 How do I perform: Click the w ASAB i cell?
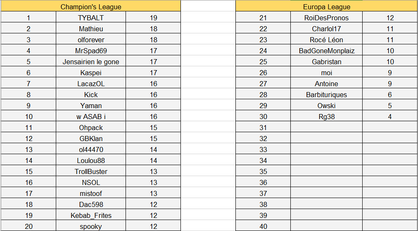coord(91,117)
